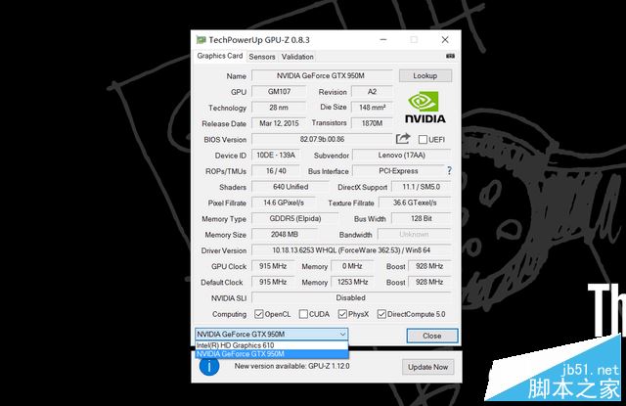Click the GPU field GM107

279,91
